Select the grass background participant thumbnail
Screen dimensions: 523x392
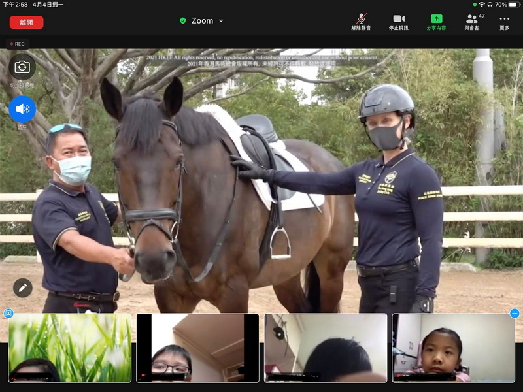point(70,348)
